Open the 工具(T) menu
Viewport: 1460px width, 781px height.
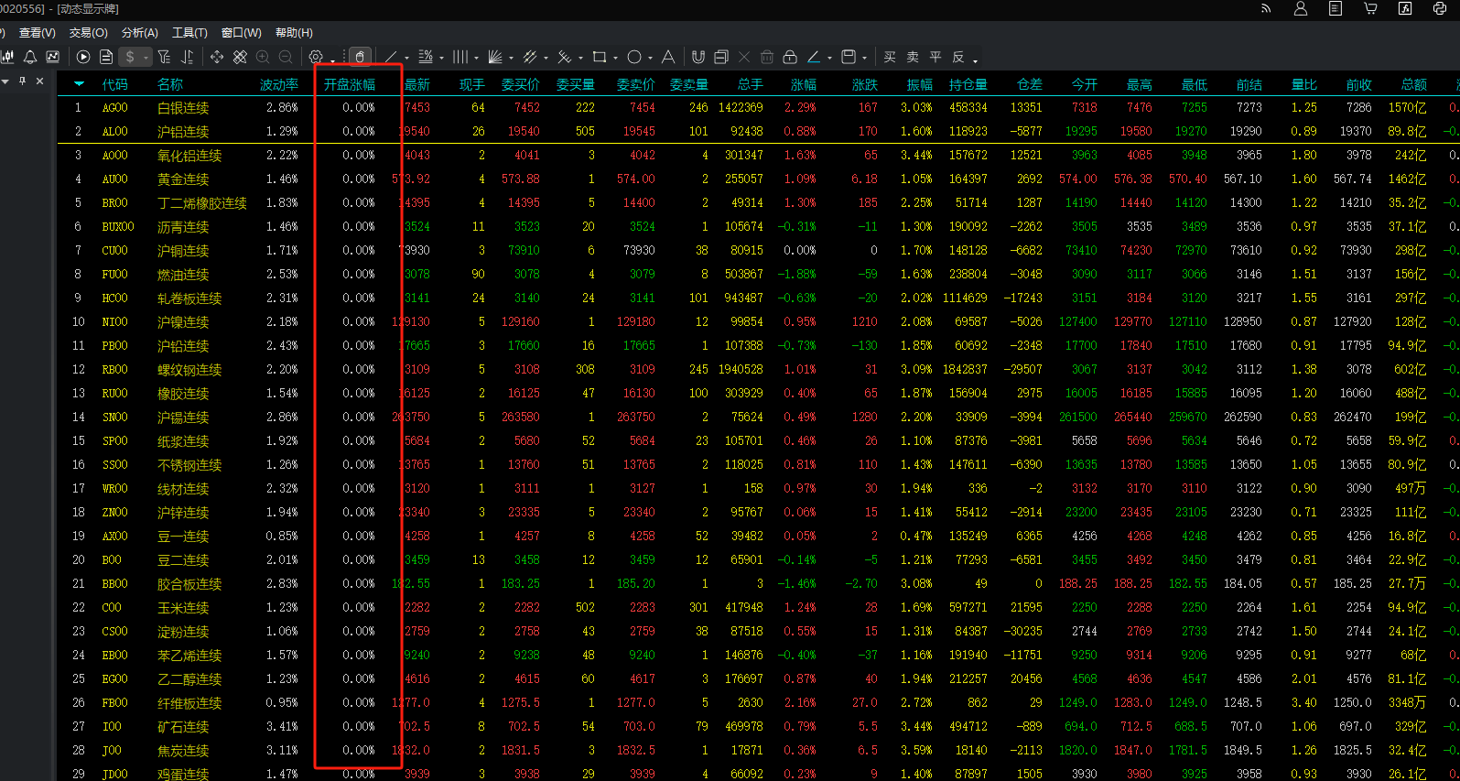tap(189, 33)
